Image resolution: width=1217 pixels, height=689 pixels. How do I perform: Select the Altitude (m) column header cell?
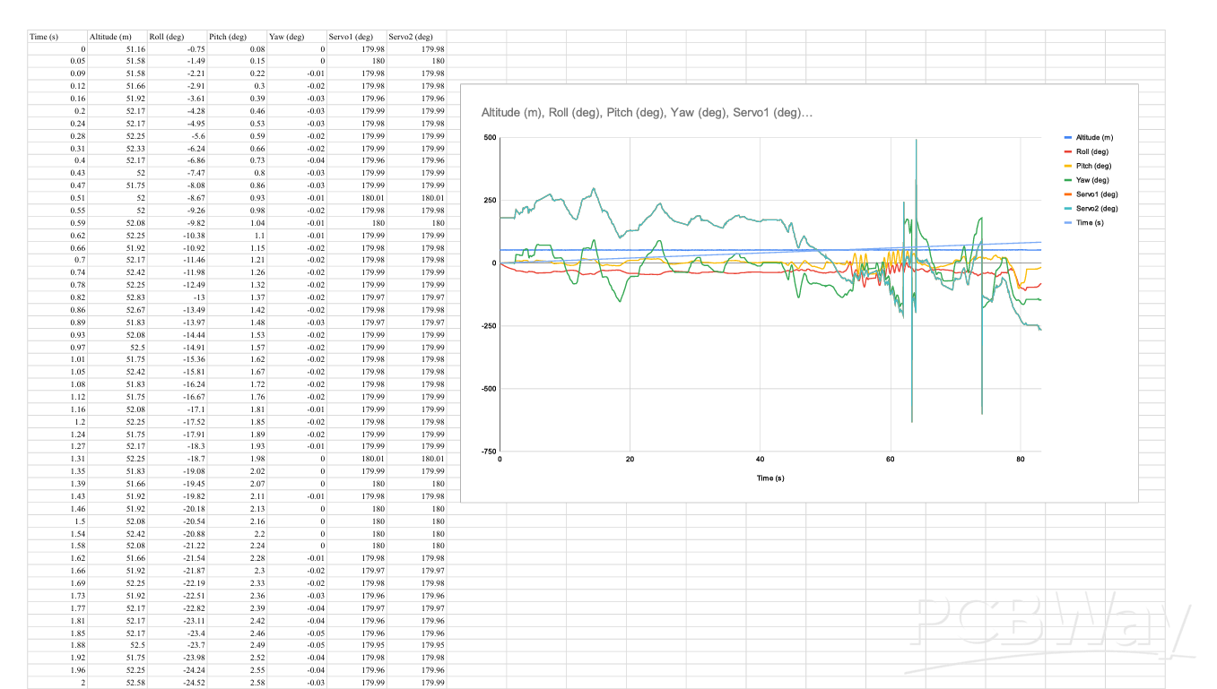point(110,37)
